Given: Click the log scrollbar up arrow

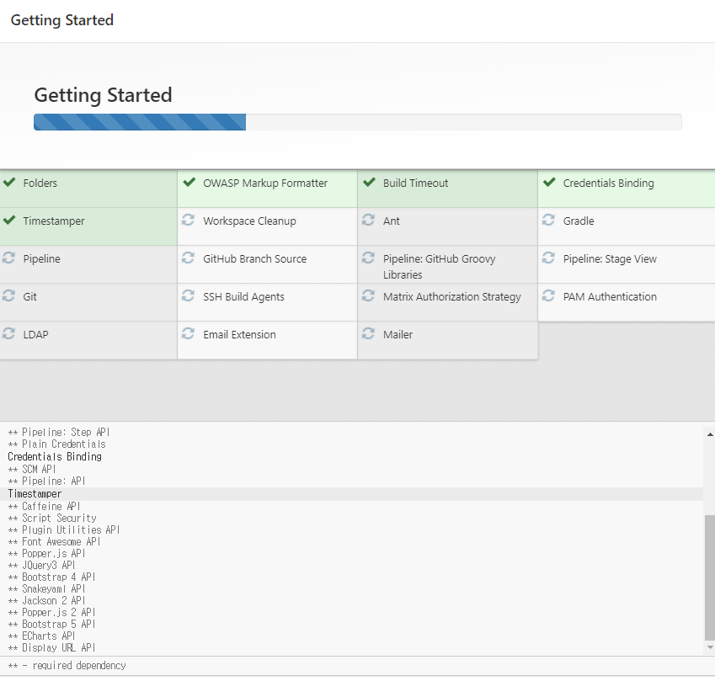Looking at the screenshot, I should point(710,434).
